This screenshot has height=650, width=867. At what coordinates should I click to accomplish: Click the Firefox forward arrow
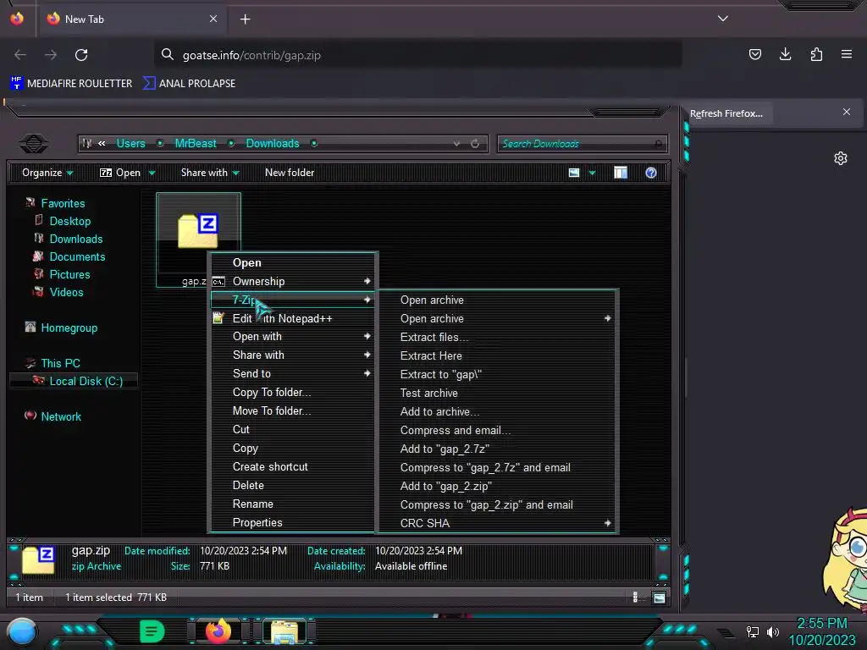(x=51, y=55)
